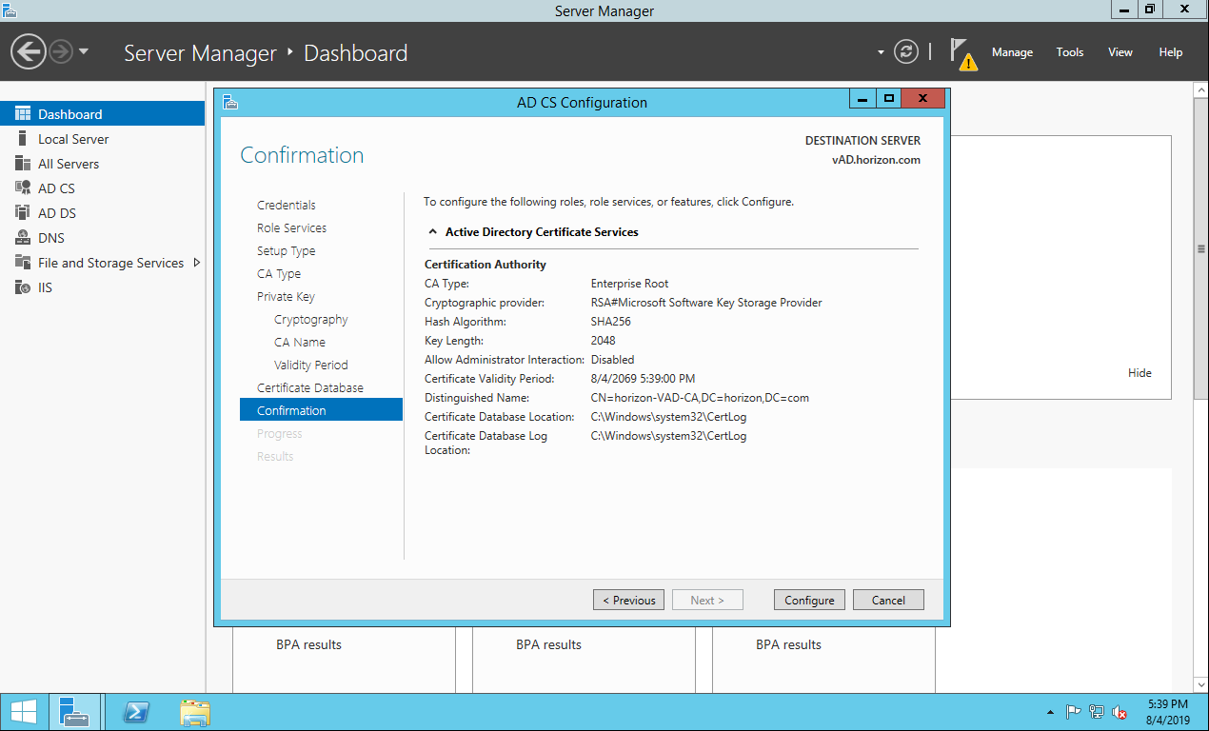
Task: Open the IIS role icon in sidebar
Action: [23, 287]
